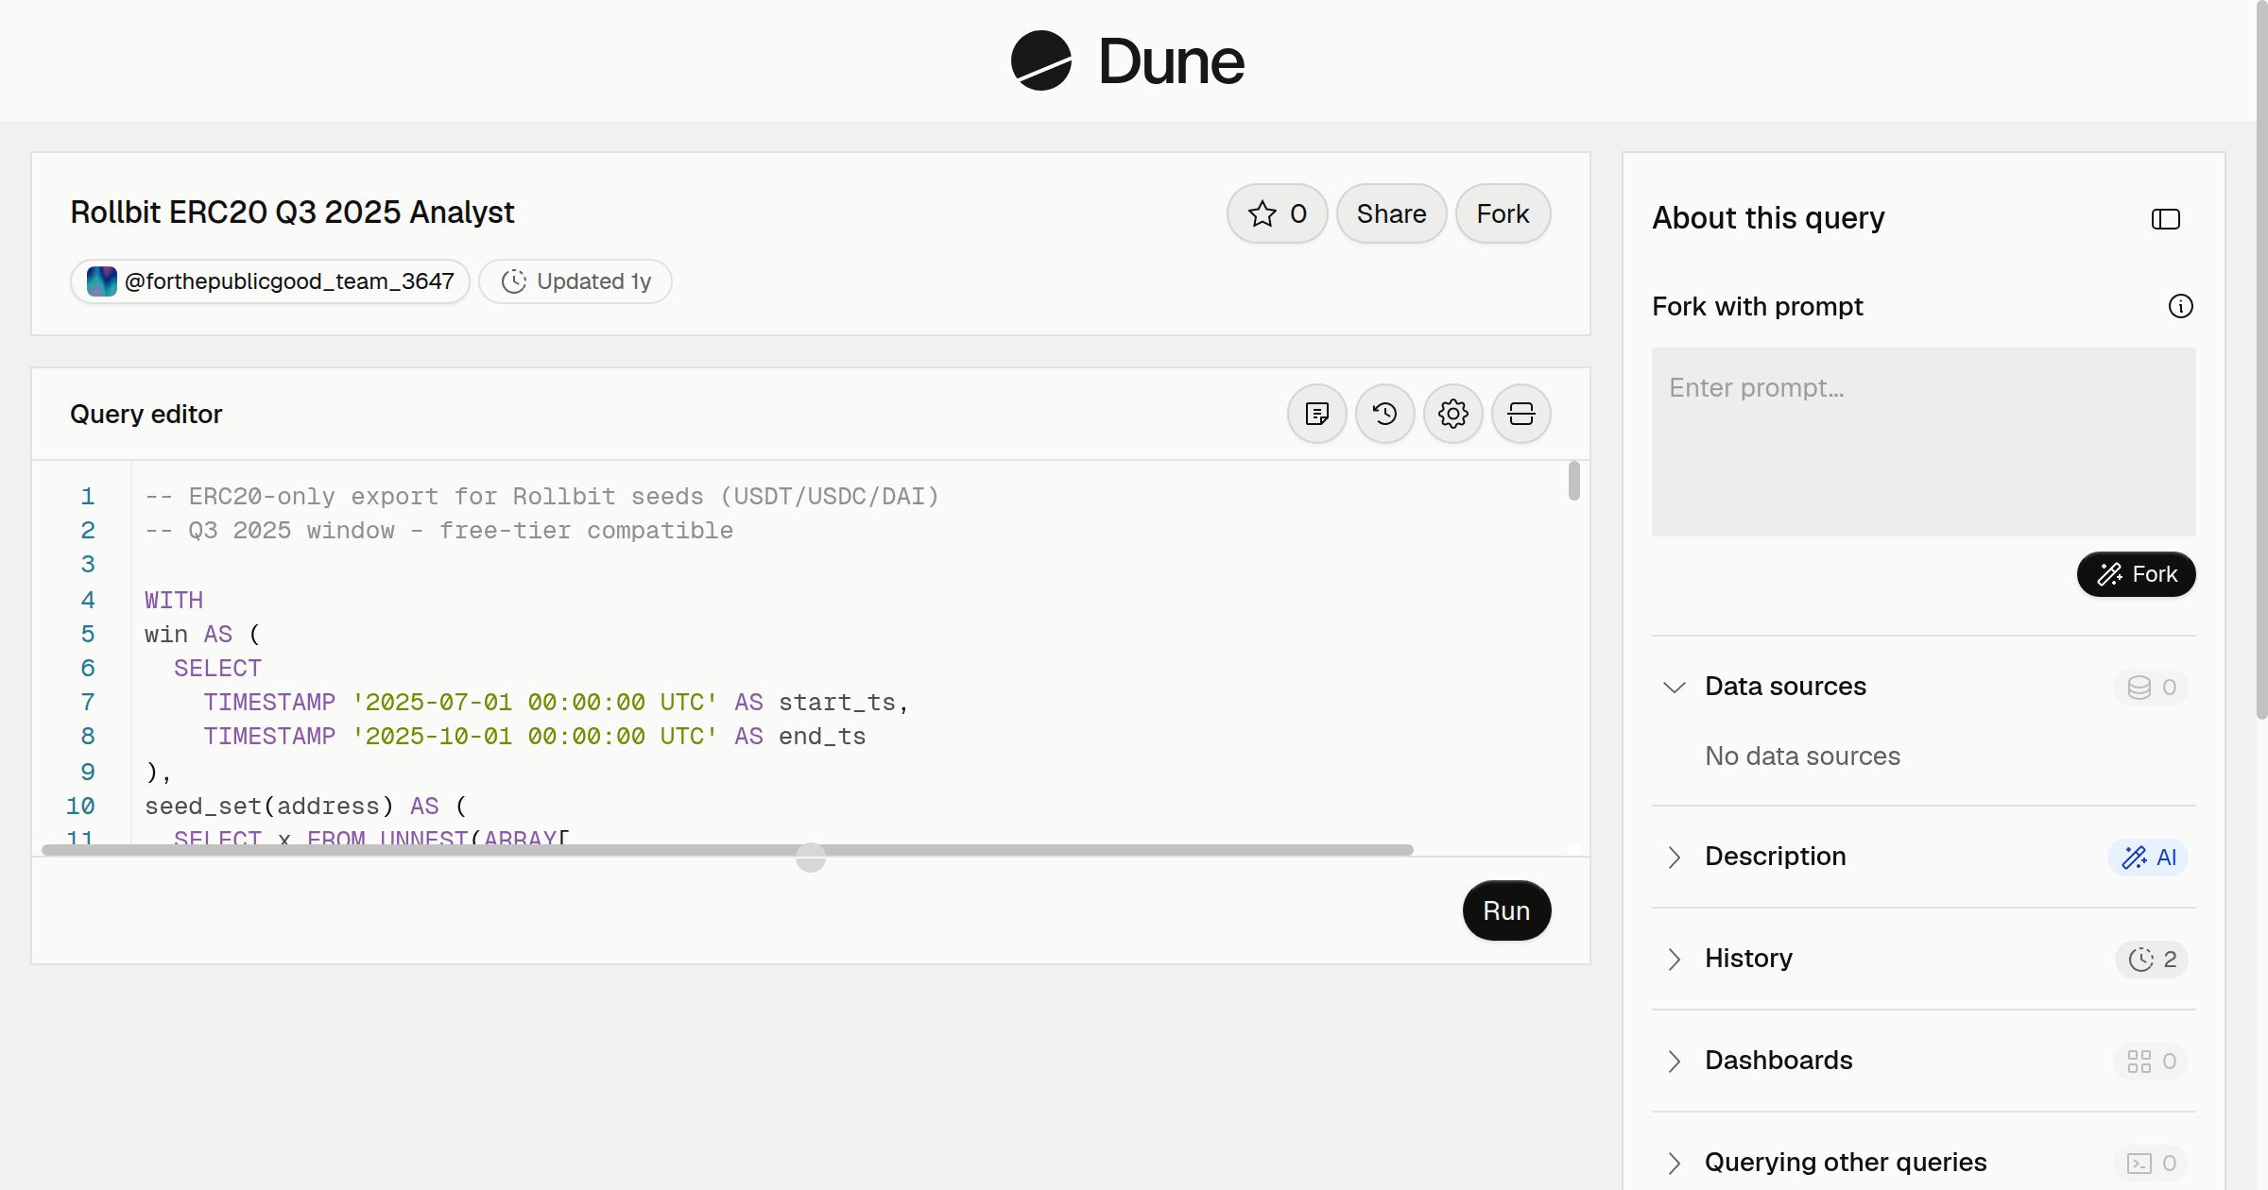
Task: Toggle the editor layout icon beside the gear
Action: click(1521, 414)
